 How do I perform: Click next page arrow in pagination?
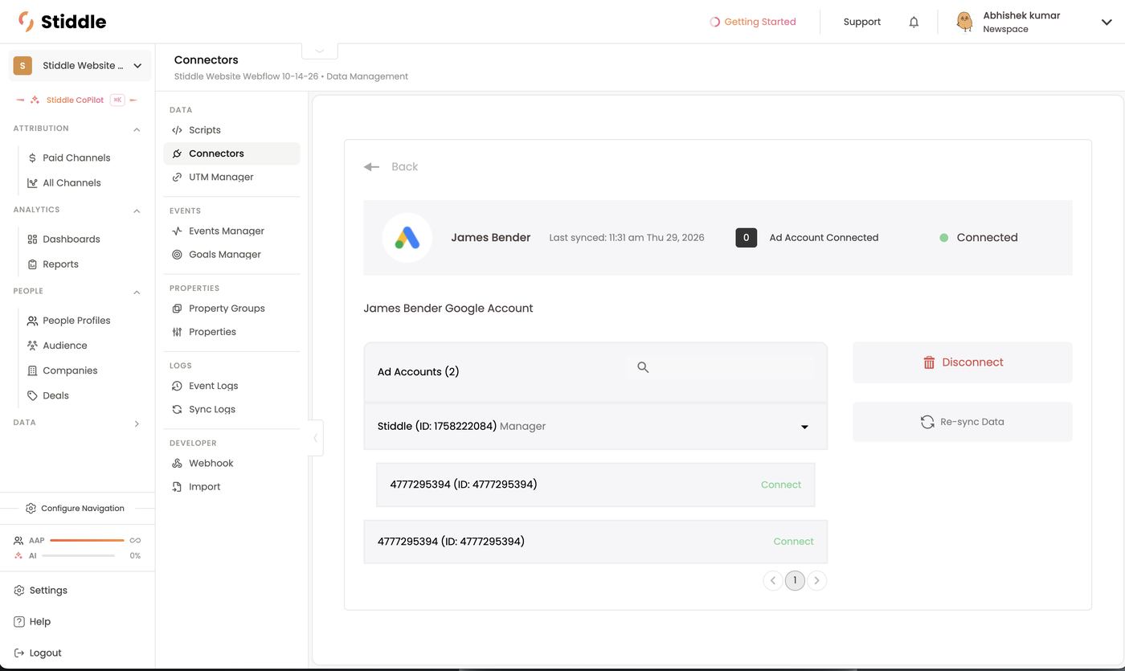816,580
